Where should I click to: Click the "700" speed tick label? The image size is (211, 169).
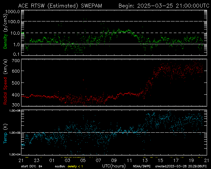(x=16, y=61)
